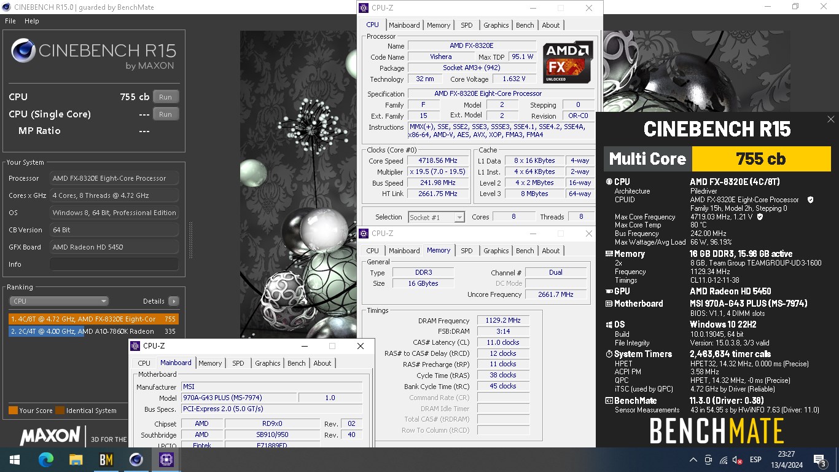Open the About tab in the CPU-Z Mainboard window
Image resolution: width=839 pixels, height=472 pixels.
tap(322, 363)
